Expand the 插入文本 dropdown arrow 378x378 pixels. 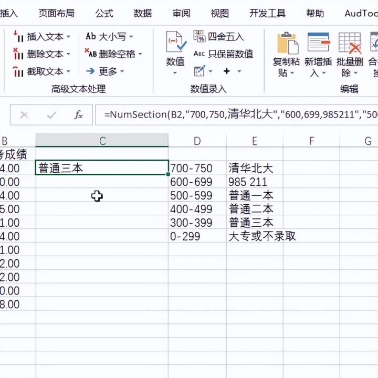pos(68,37)
